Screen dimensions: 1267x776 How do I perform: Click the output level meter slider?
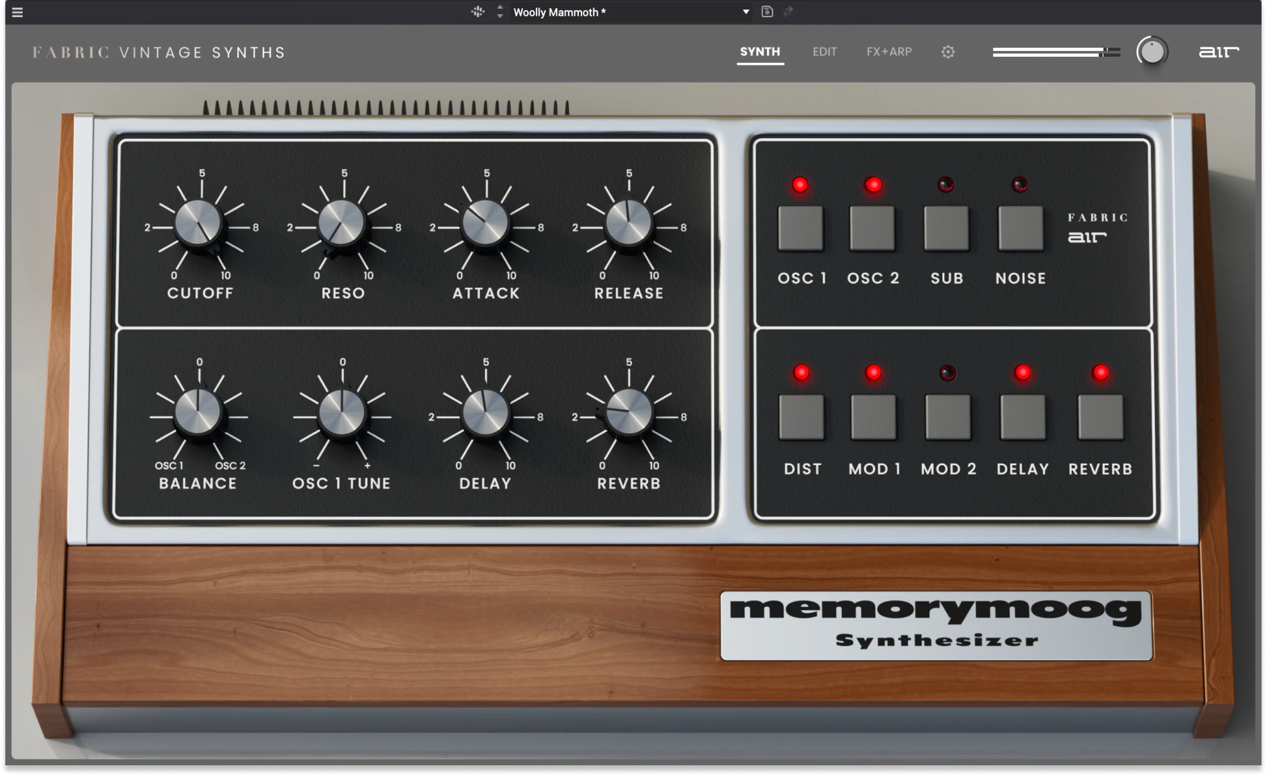coord(1055,52)
